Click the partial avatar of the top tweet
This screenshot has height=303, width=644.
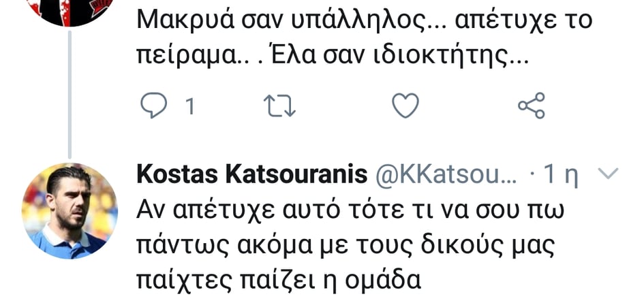[69, 10]
